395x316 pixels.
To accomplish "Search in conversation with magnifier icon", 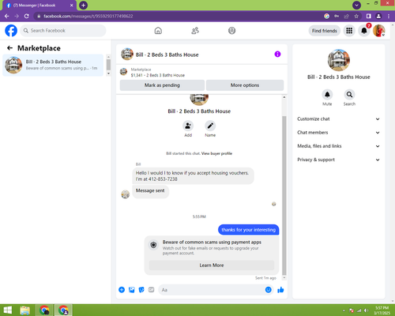I will (349, 95).
